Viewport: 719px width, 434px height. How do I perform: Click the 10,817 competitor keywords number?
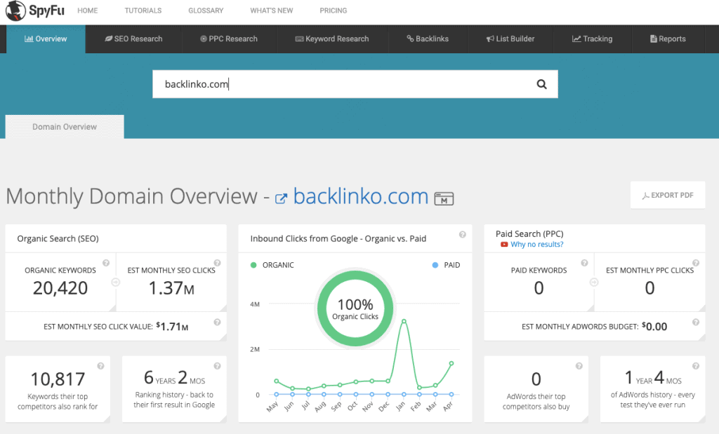pyautogui.click(x=58, y=379)
